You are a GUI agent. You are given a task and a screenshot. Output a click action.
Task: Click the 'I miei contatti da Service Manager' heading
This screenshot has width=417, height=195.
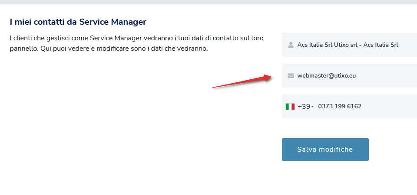[78, 22]
